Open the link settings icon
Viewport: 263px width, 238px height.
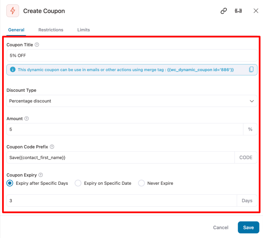coord(223,11)
